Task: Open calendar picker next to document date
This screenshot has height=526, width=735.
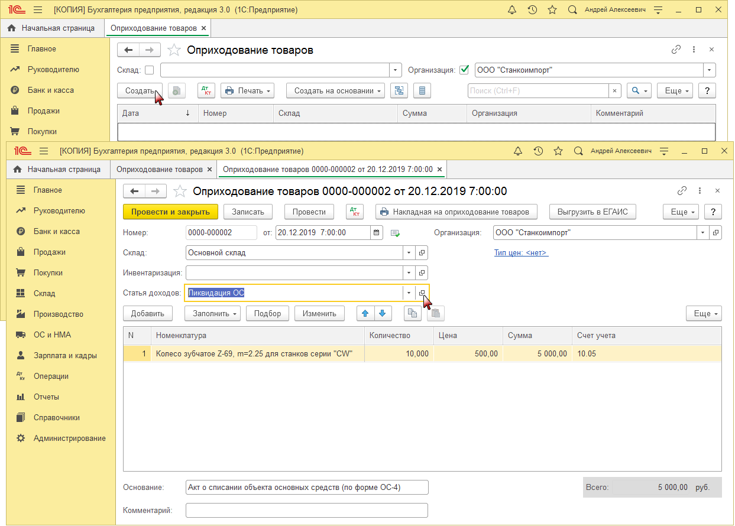Action: coord(377,232)
